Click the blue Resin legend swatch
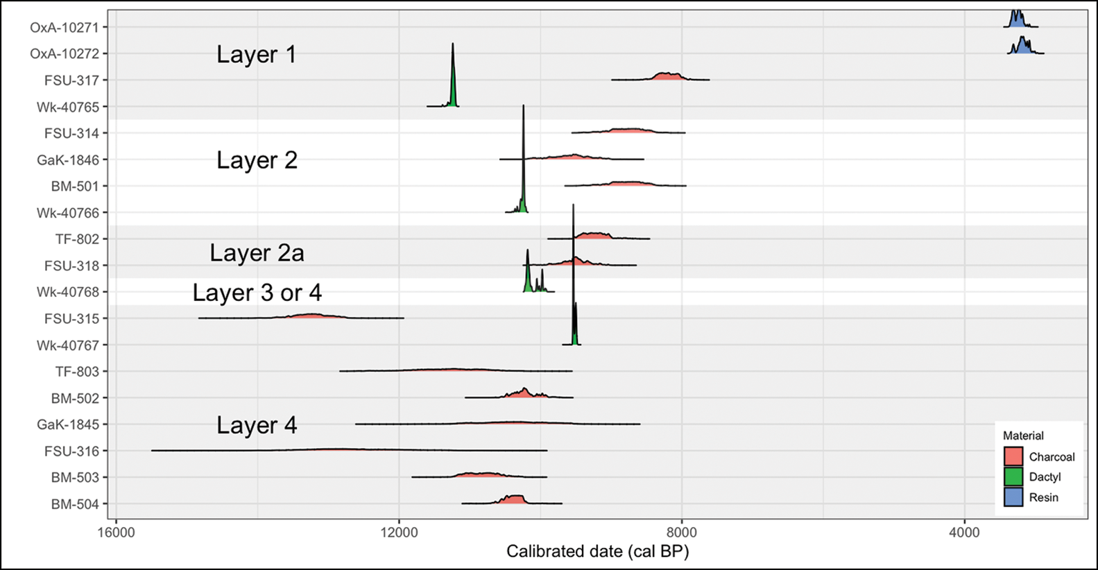Screen dimensions: 1098x570 (x=1013, y=496)
